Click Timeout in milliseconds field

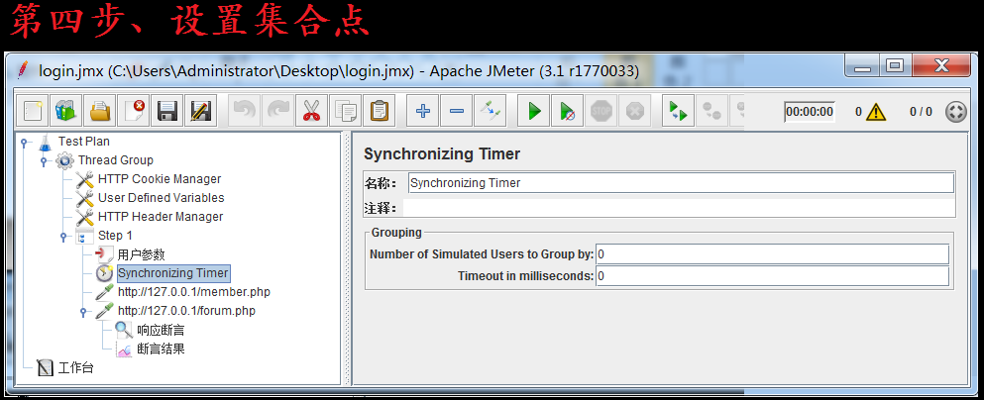point(772,276)
